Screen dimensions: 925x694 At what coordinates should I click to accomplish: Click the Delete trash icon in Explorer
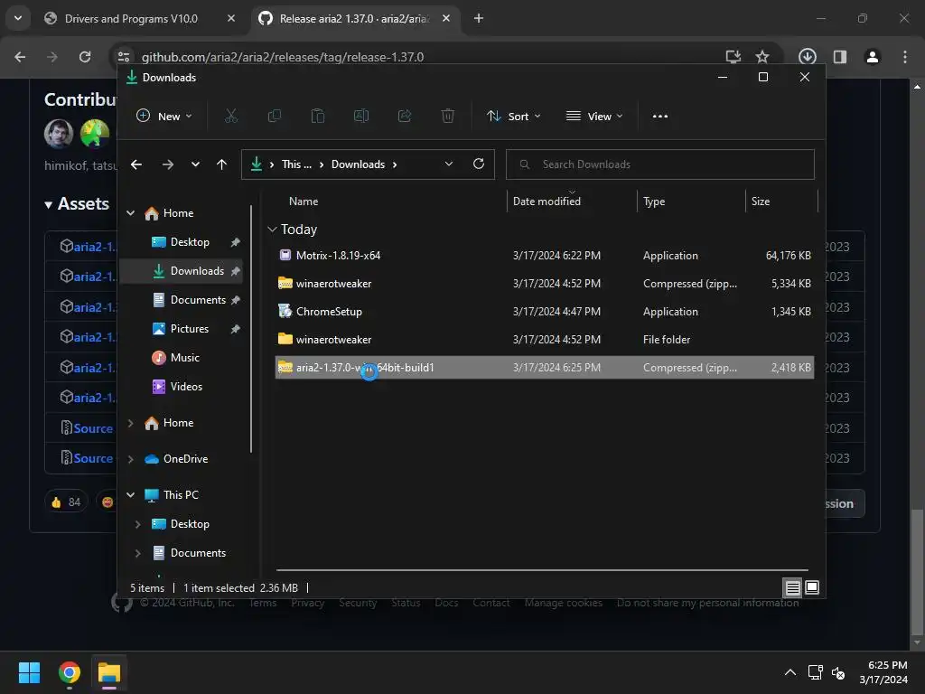448,117
